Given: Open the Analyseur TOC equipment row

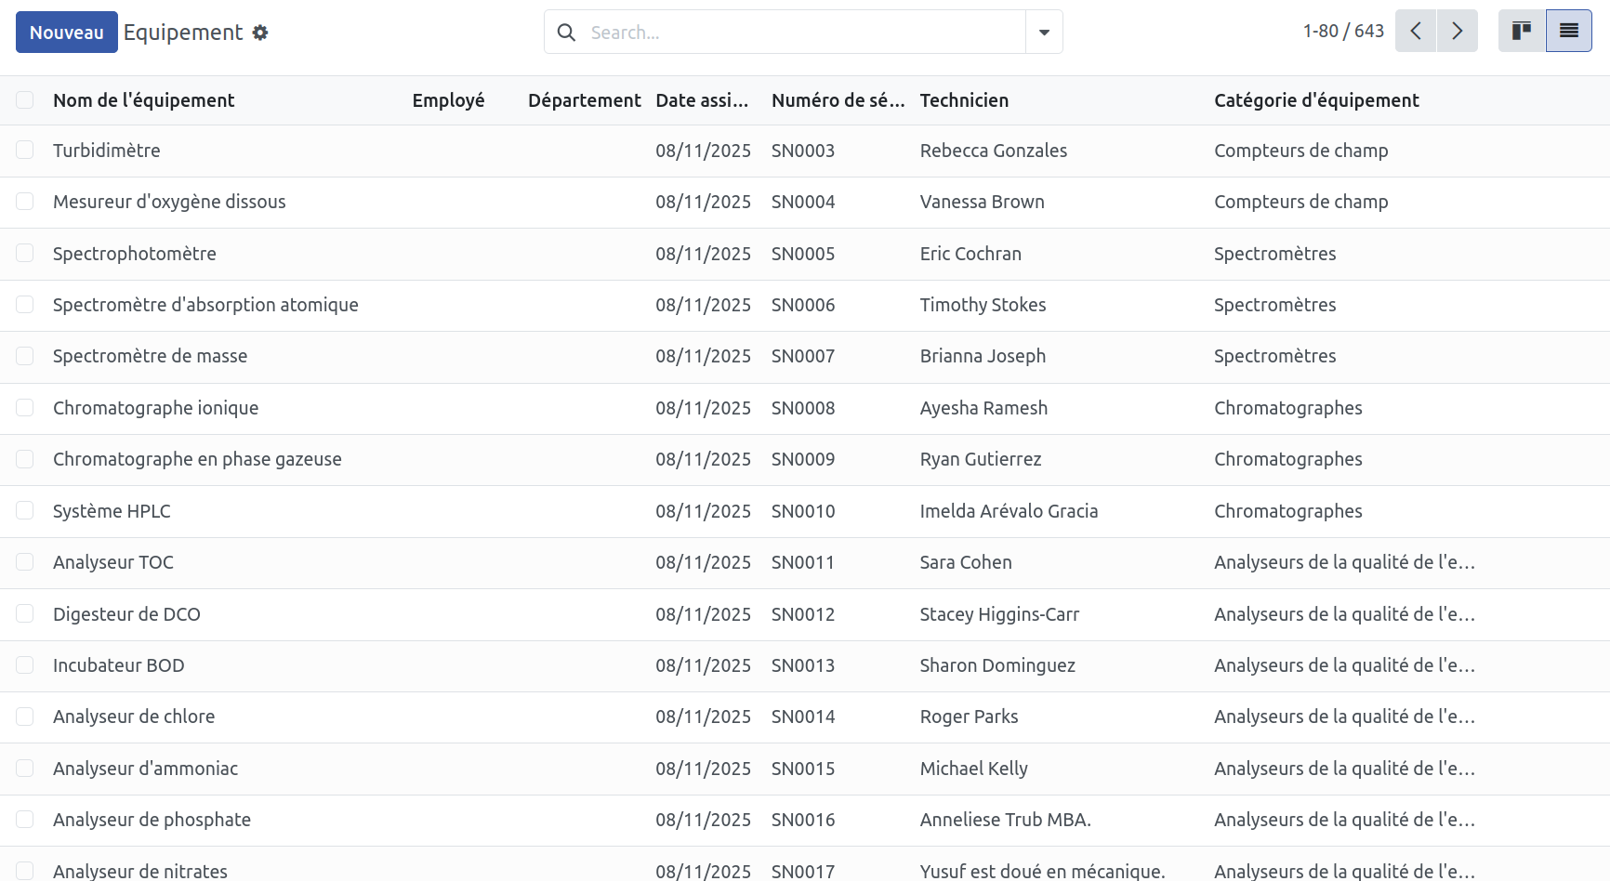Looking at the screenshot, I should [805, 562].
